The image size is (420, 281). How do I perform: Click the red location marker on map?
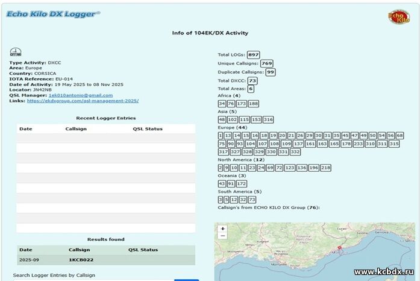click(x=340, y=247)
